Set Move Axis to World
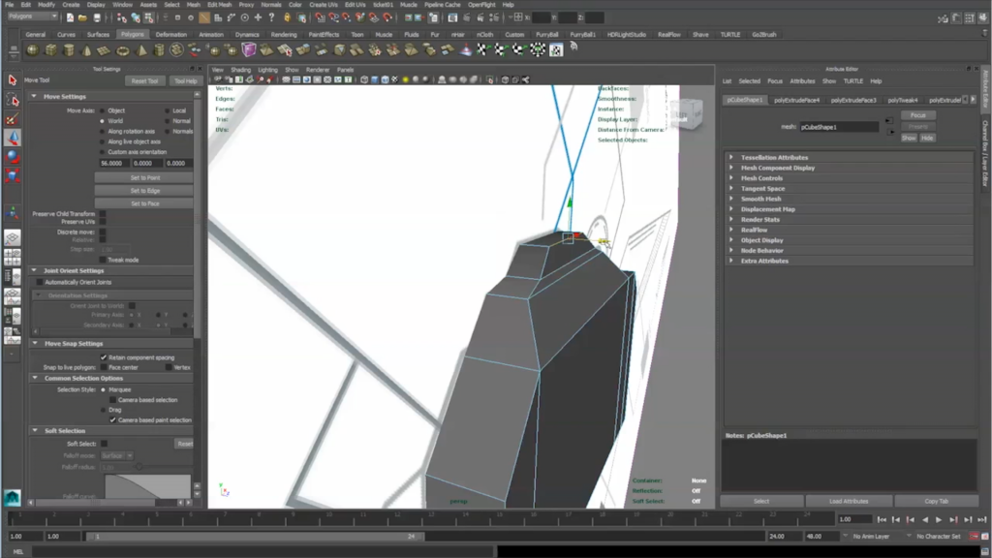The width and height of the screenshot is (992, 558). (102, 121)
